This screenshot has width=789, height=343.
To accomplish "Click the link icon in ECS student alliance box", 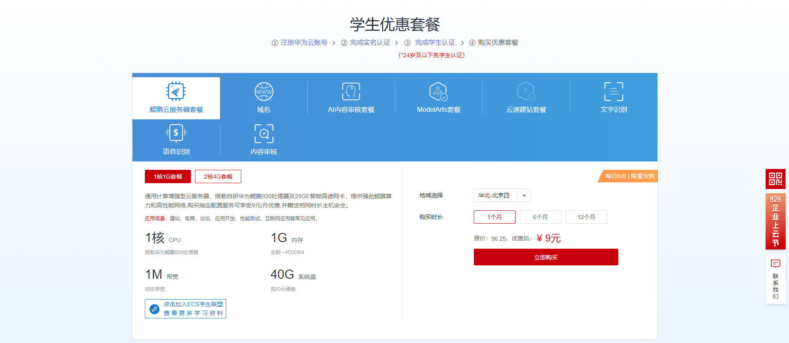I will 154,309.
